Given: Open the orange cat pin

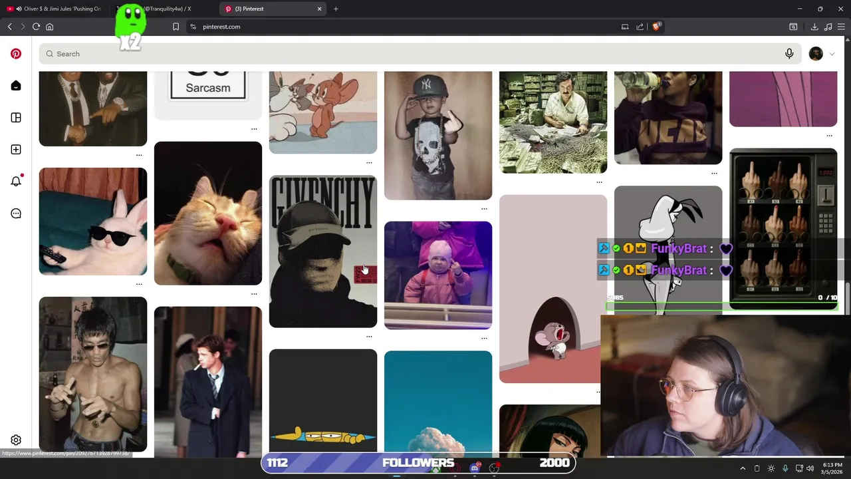Looking at the screenshot, I should coord(208,213).
